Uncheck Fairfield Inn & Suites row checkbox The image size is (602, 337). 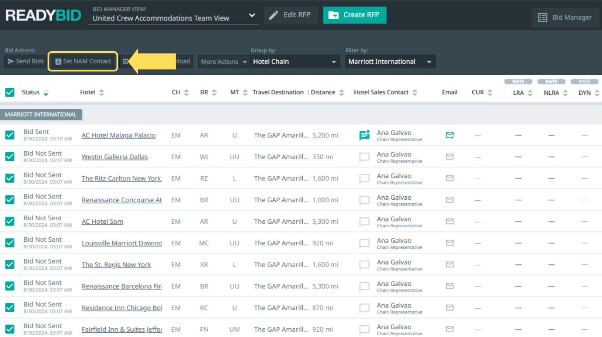pyautogui.click(x=10, y=329)
